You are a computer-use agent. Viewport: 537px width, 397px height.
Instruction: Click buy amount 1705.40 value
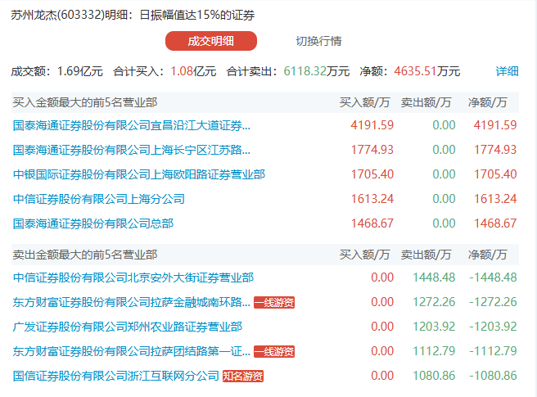[372, 174]
